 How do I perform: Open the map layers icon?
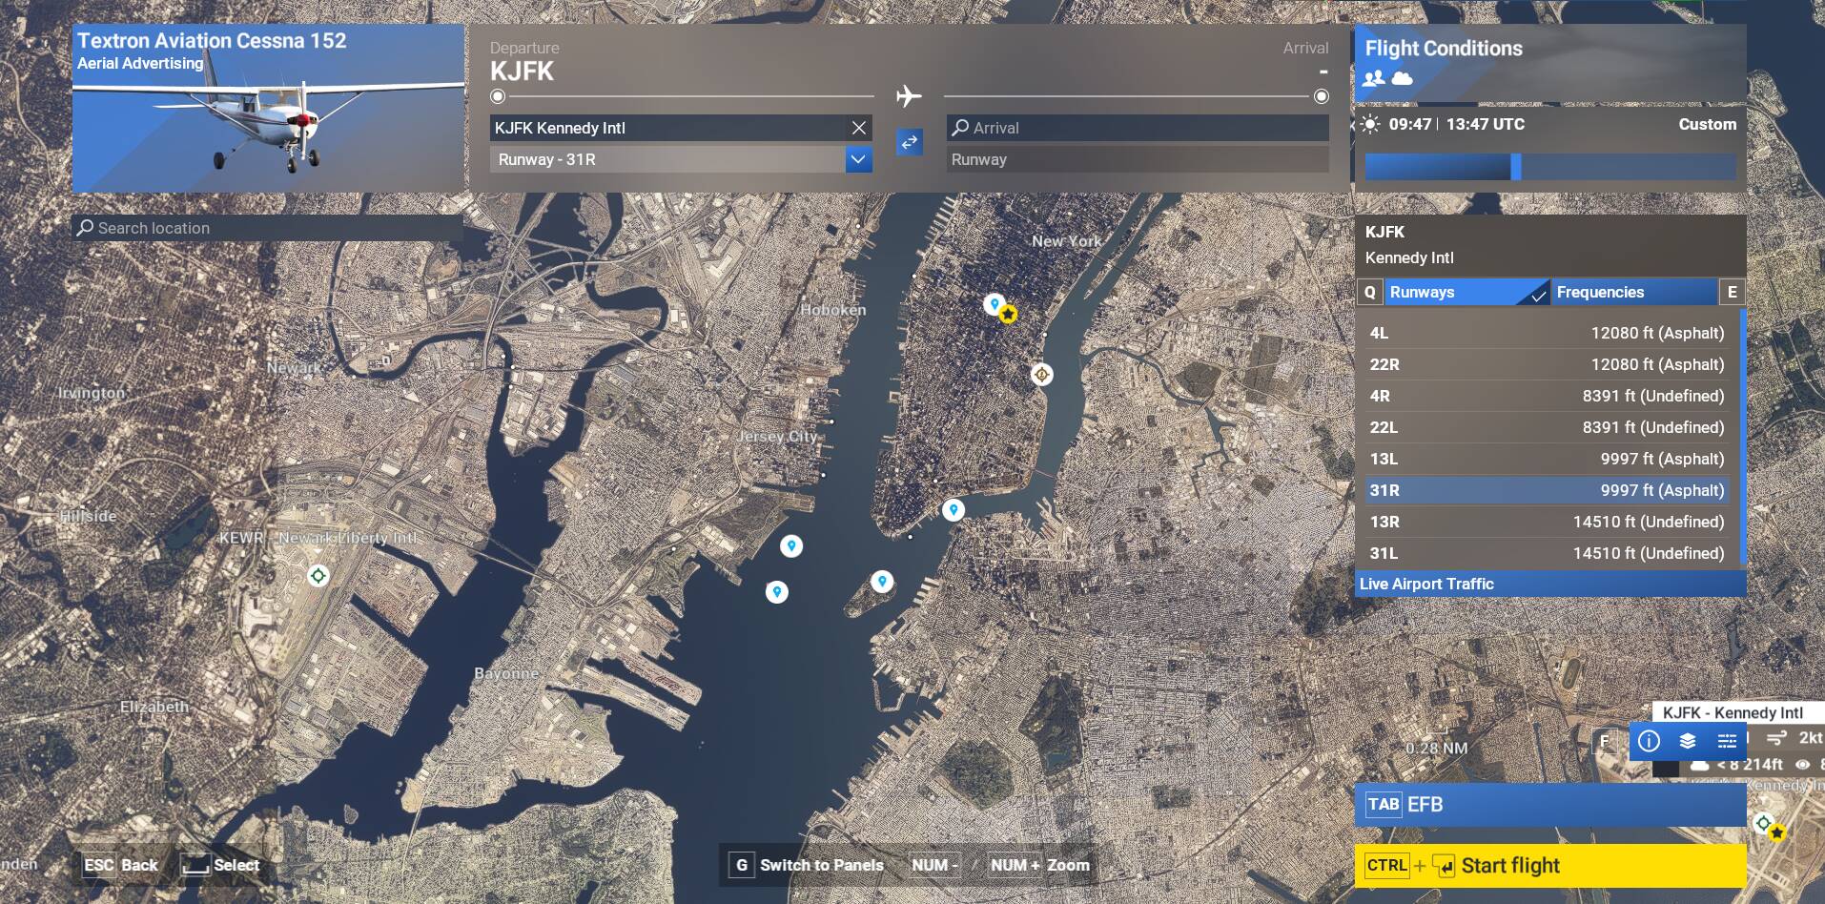coord(1688,741)
